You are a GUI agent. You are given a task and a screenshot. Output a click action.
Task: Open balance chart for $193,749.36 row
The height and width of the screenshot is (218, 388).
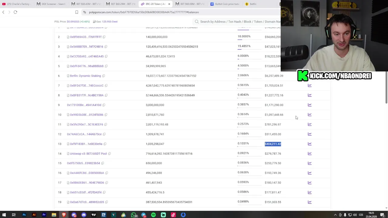tap(309, 173)
